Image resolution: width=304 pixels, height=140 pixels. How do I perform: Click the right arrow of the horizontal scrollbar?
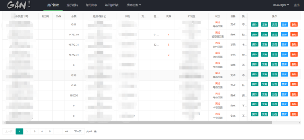coord(300,123)
